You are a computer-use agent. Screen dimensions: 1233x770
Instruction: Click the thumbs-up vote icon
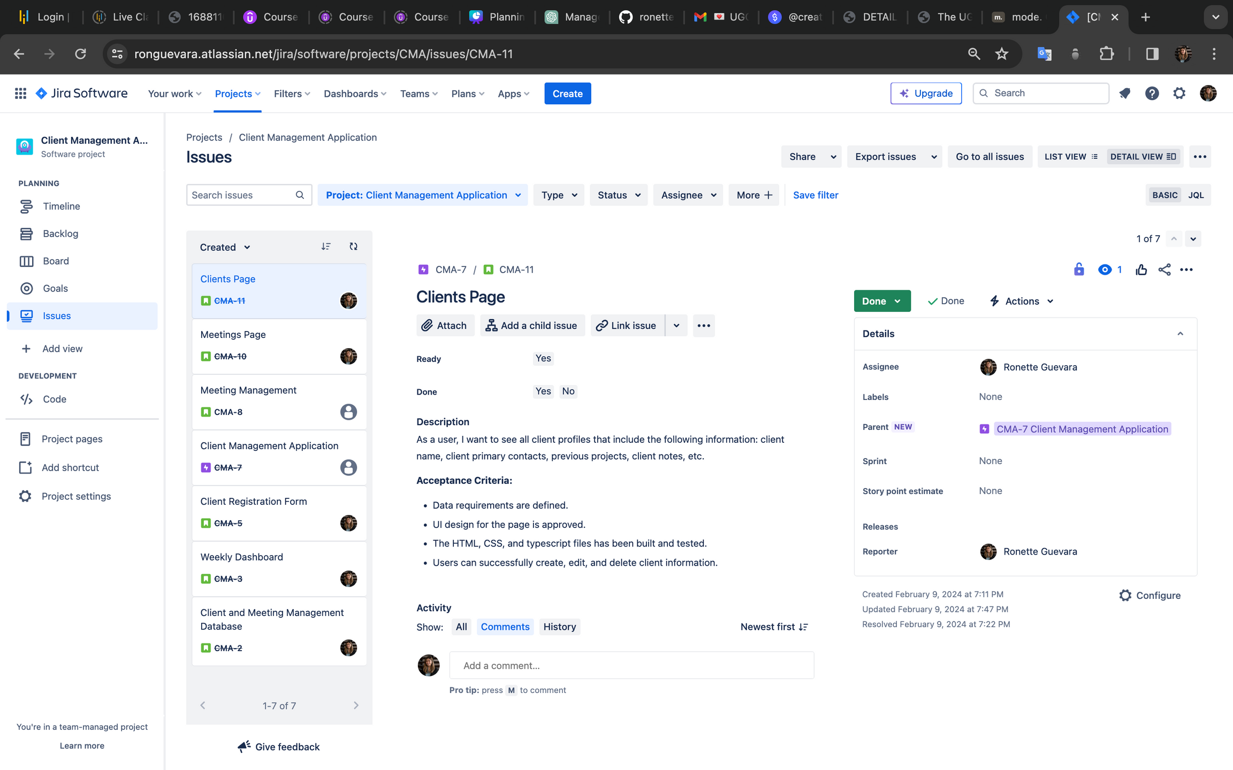(1141, 270)
